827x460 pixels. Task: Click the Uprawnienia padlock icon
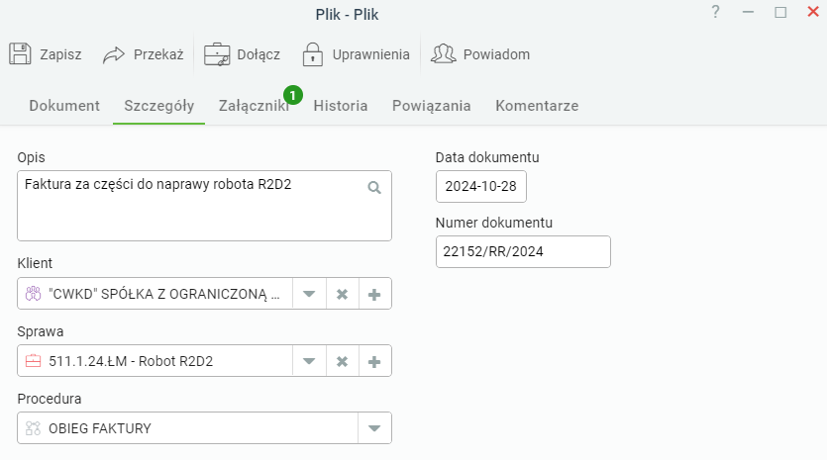tap(313, 54)
